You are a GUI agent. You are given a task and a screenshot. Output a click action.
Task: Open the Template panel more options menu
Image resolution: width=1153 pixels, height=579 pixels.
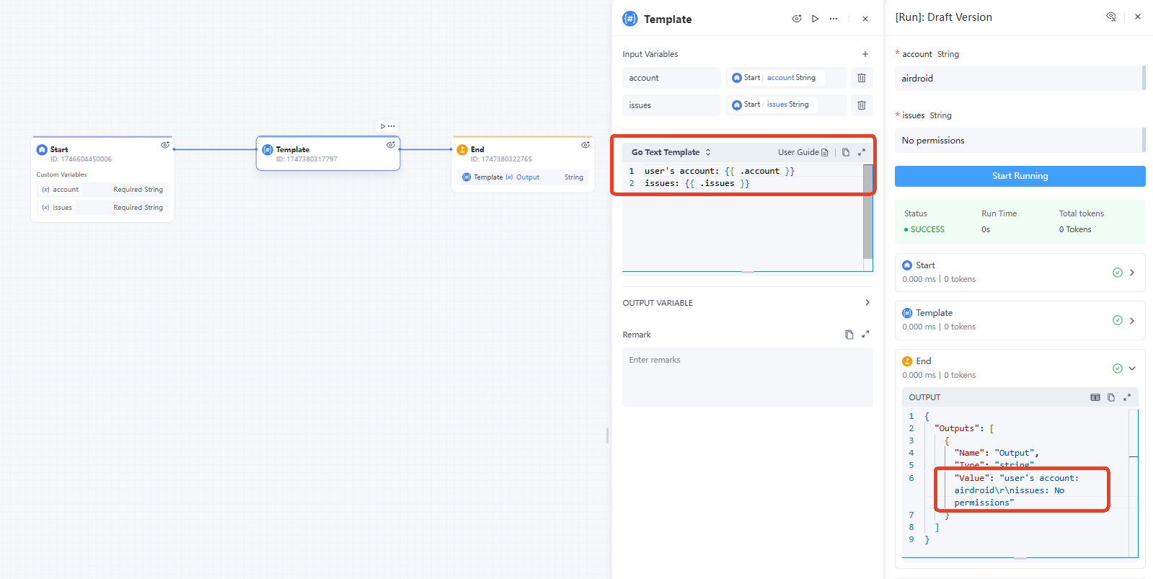coord(834,19)
